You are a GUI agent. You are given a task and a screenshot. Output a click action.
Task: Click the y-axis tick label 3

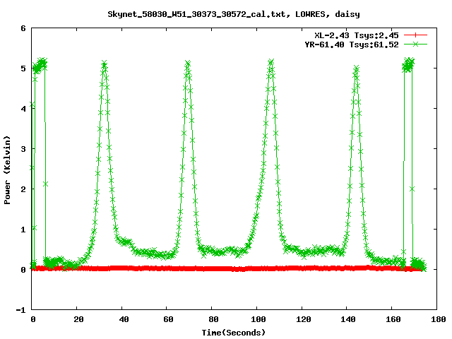coord(23,149)
